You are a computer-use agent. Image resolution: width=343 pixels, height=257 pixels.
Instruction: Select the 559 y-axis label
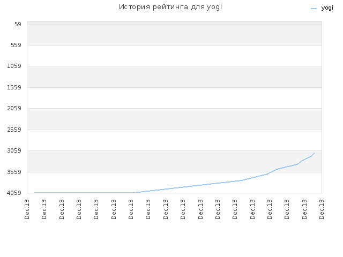point(16,45)
